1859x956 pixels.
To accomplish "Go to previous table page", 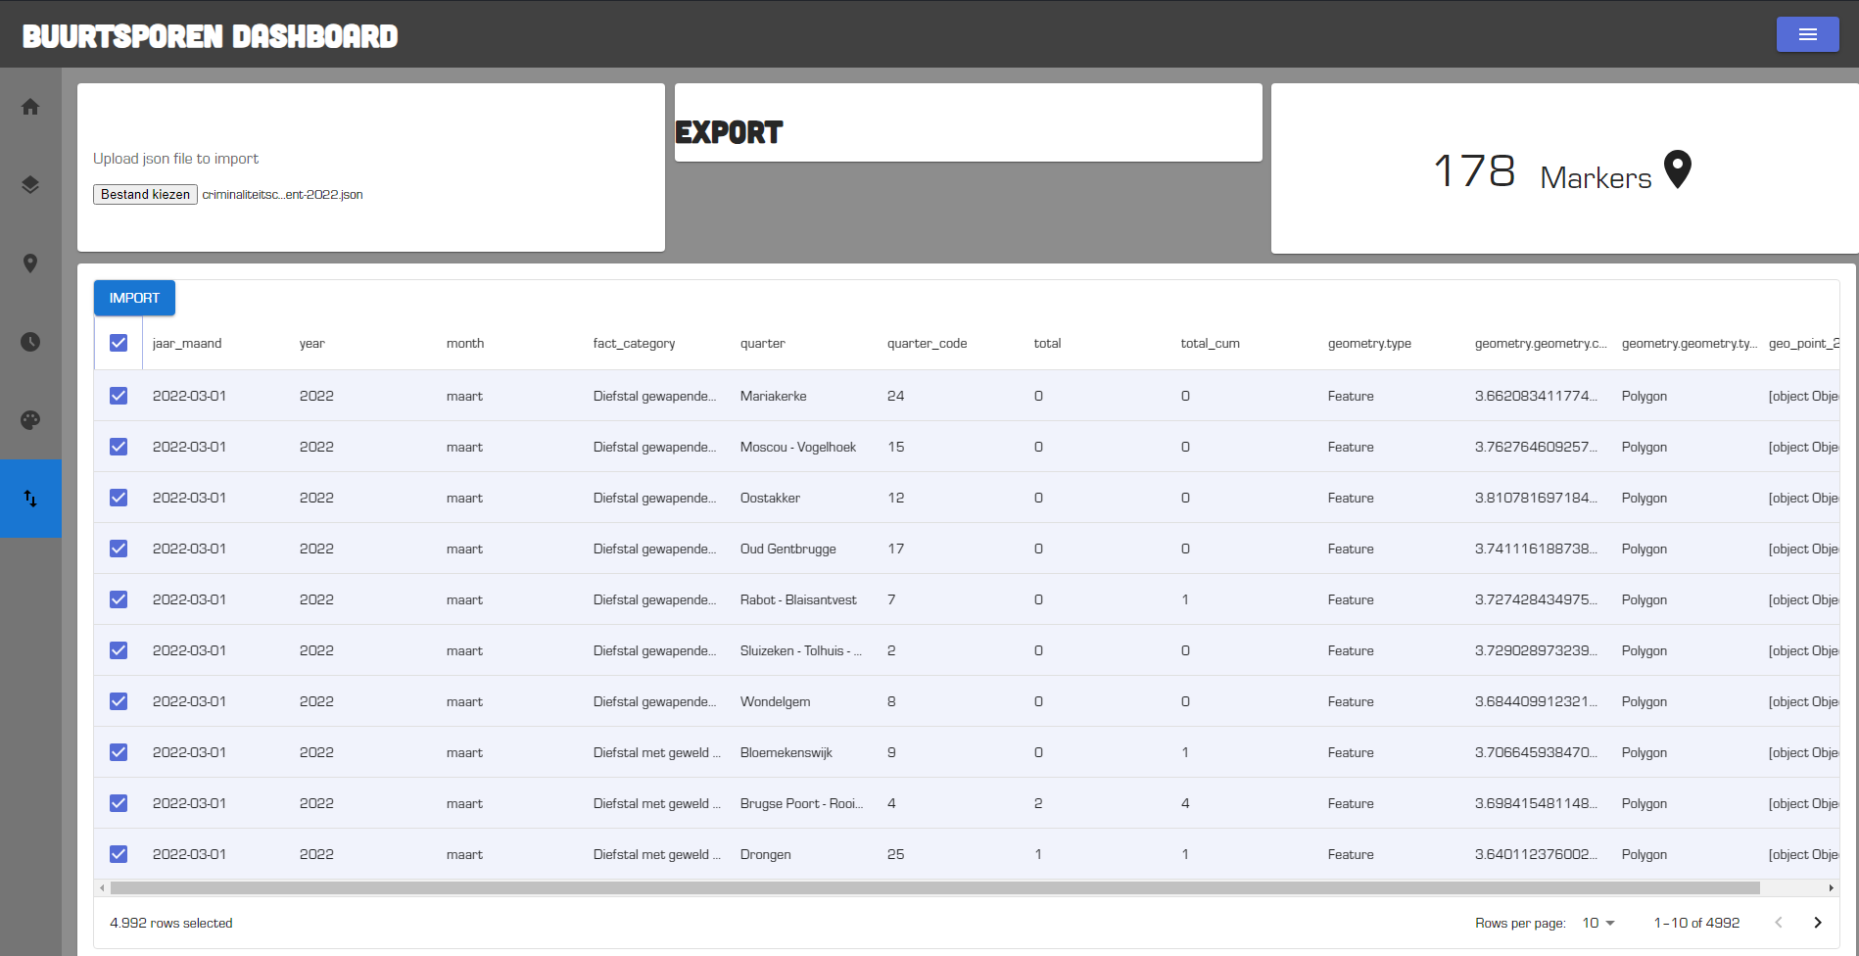I will (x=1779, y=923).
